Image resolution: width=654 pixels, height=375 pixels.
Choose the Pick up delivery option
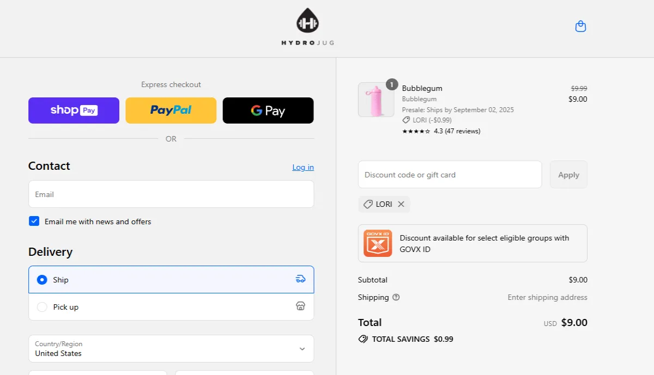[x=42, y=307]
